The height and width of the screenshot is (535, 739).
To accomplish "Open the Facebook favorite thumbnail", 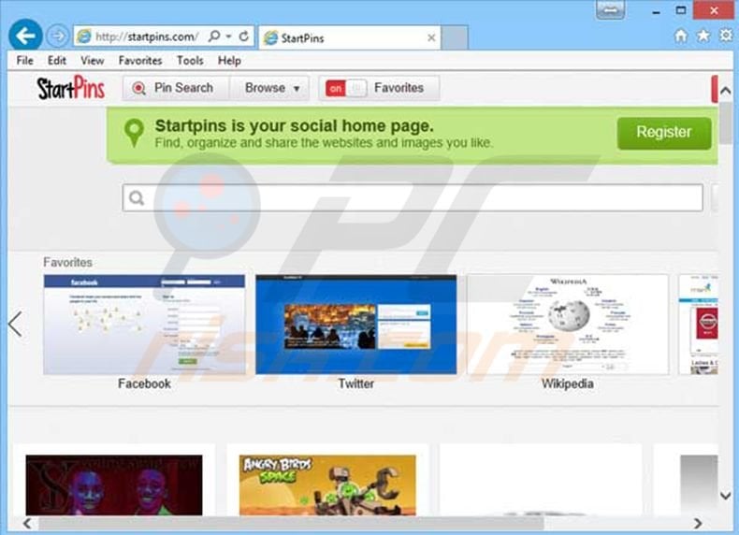I will pos(144,325).
